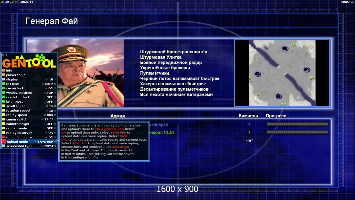Click General Fai's portrait image

75,73
